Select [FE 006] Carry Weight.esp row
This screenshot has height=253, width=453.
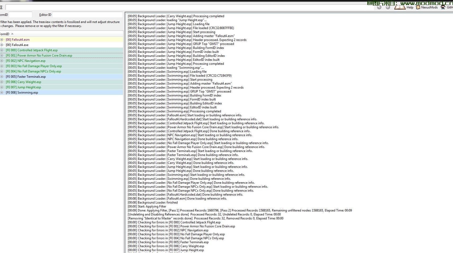pos(61,82)
